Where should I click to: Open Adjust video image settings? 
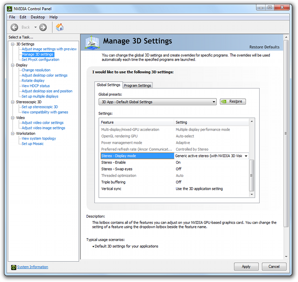point(43,128)
